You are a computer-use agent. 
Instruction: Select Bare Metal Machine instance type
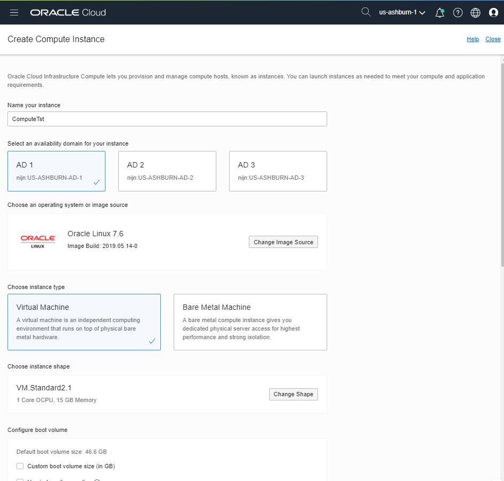coord(250,322)
